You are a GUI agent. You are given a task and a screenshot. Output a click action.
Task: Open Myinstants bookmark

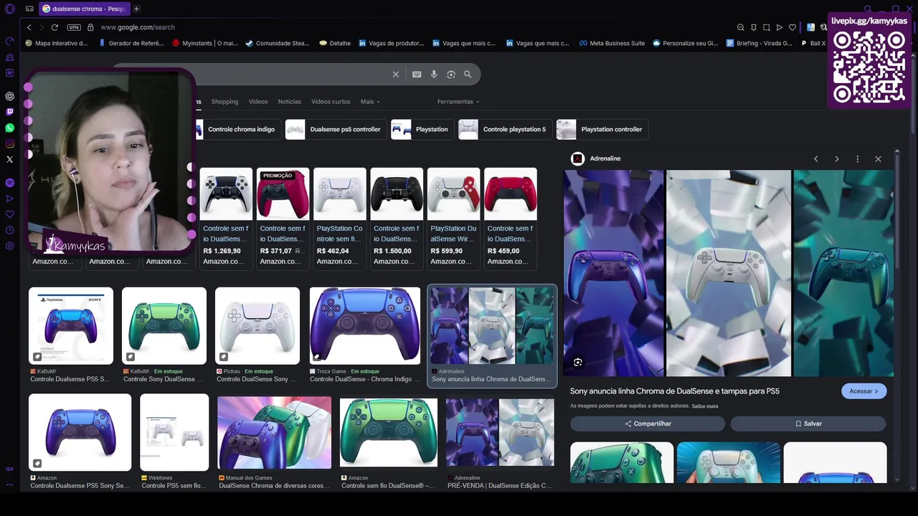205,43
